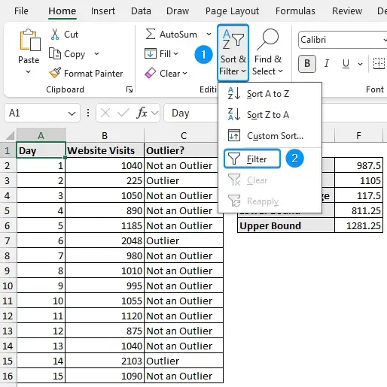Click the Insert Function fx icon
The image size is (387, 387).
[142, 113]
